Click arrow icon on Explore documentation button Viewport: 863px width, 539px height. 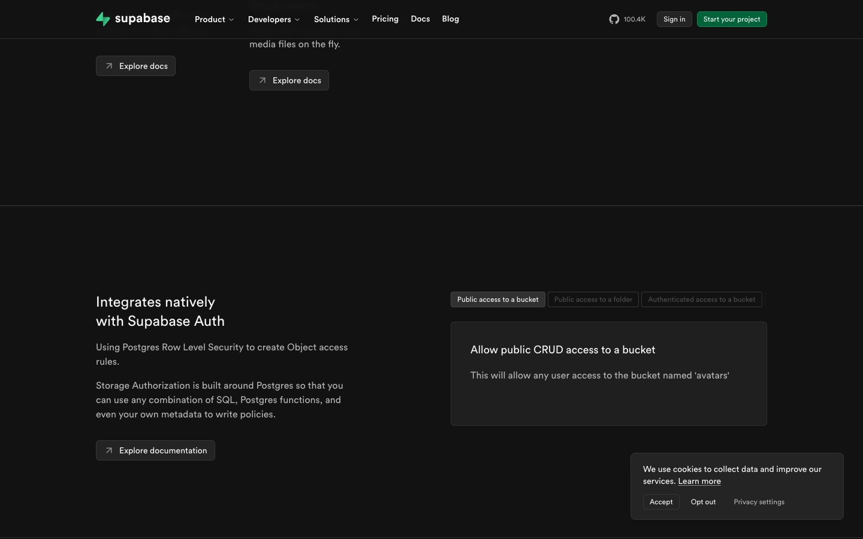[109, 450]
